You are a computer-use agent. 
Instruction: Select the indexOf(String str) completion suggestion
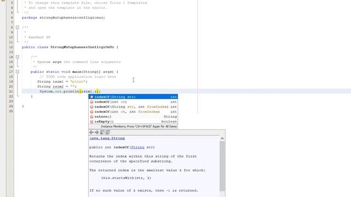pyautogui.click(x=133, y=97)
